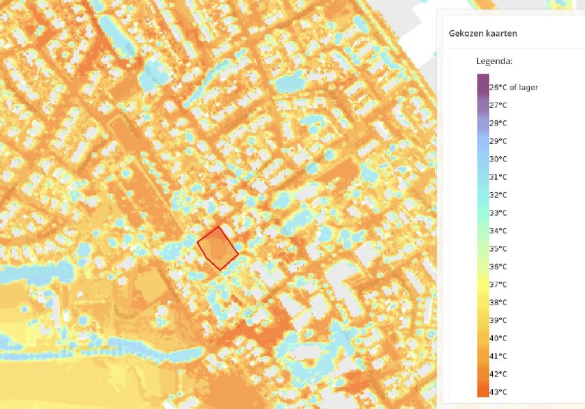Select the 39°C legend label

(x=498, y=320)
